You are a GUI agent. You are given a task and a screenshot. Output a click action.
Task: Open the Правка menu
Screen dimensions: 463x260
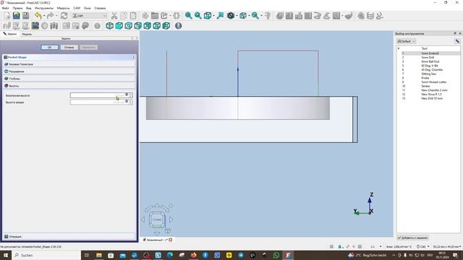coord(17,8)
